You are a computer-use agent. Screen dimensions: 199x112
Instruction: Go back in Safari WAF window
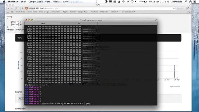pyautogui.click(x=8, y=8)
